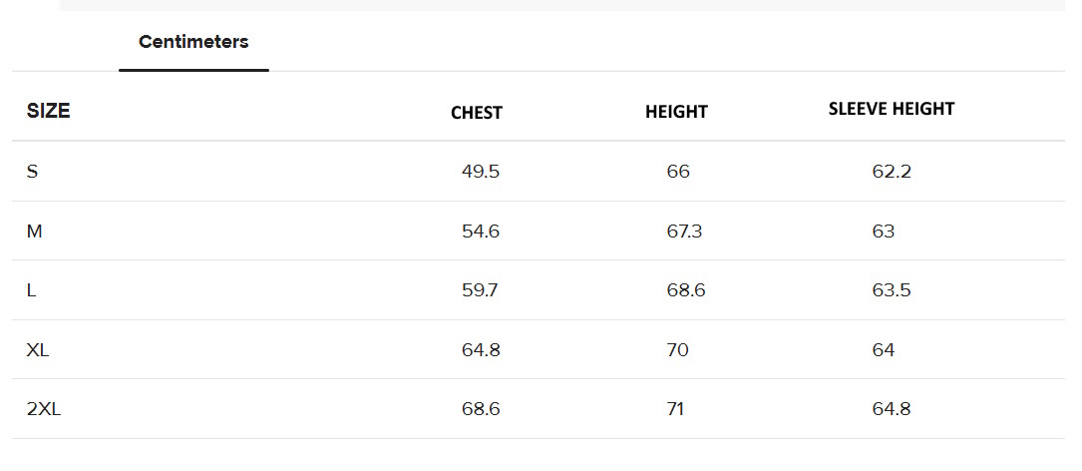
Task: Click the HEIGHT column header
Action: coord(676,112)
